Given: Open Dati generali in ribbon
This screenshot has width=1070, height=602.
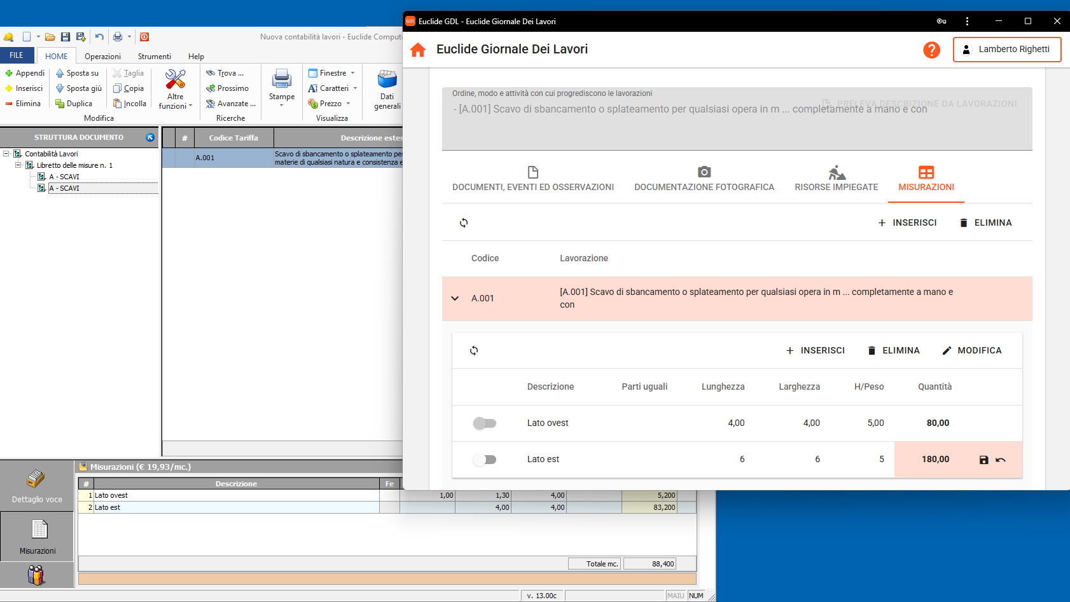Looking at the screenshot, I should 387,89.
